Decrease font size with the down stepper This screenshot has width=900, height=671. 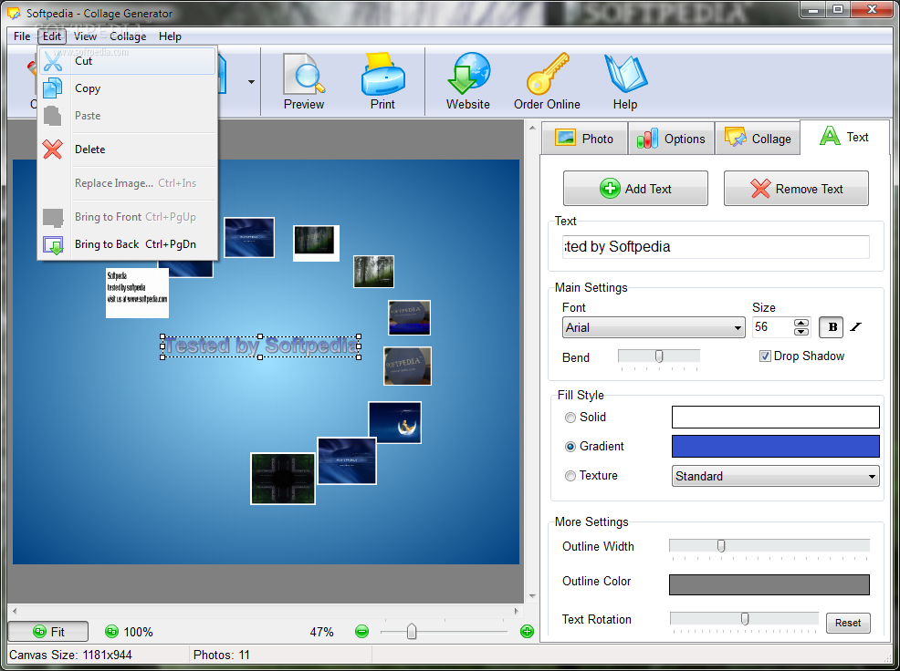coord(801,332)
